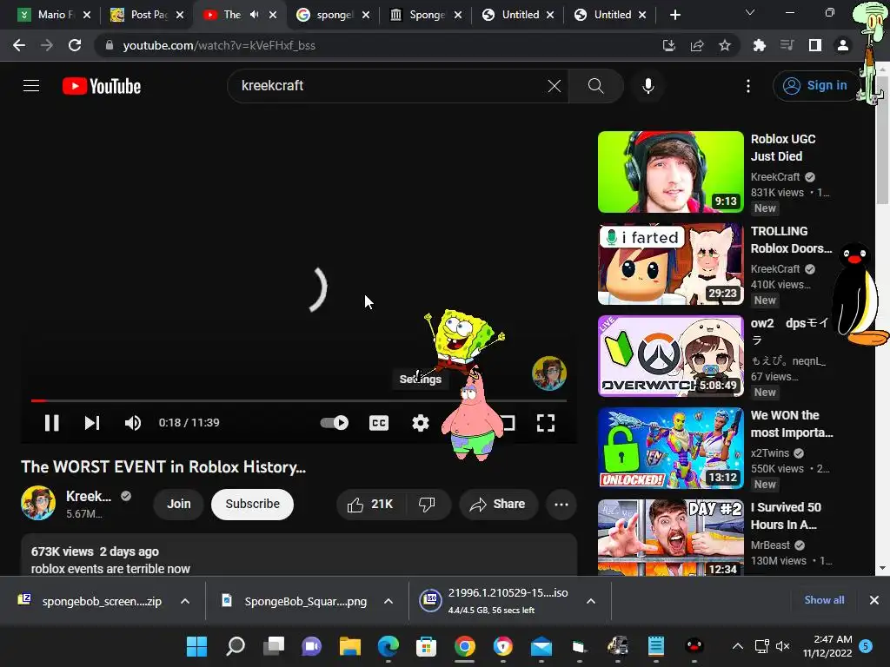Like the video thumbs up 21K
The image size is (890, 667).
pyautogui.click(x=370, y=505)
